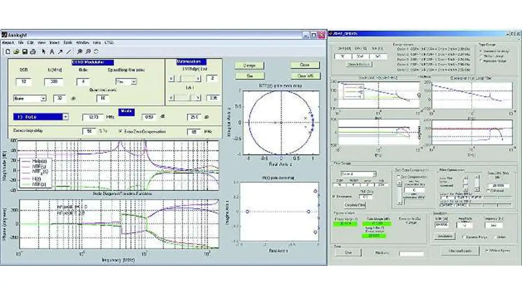This screenshot has height=293, width=522.
Task: Activate the zoom-in magnifier tool
Action: coord(80,51)
